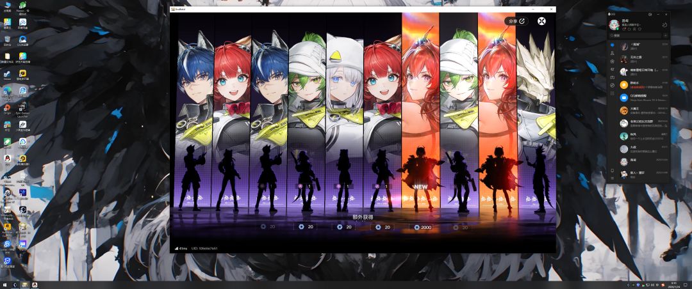Open the QQ messages sidebar tab

coord(612,45)
